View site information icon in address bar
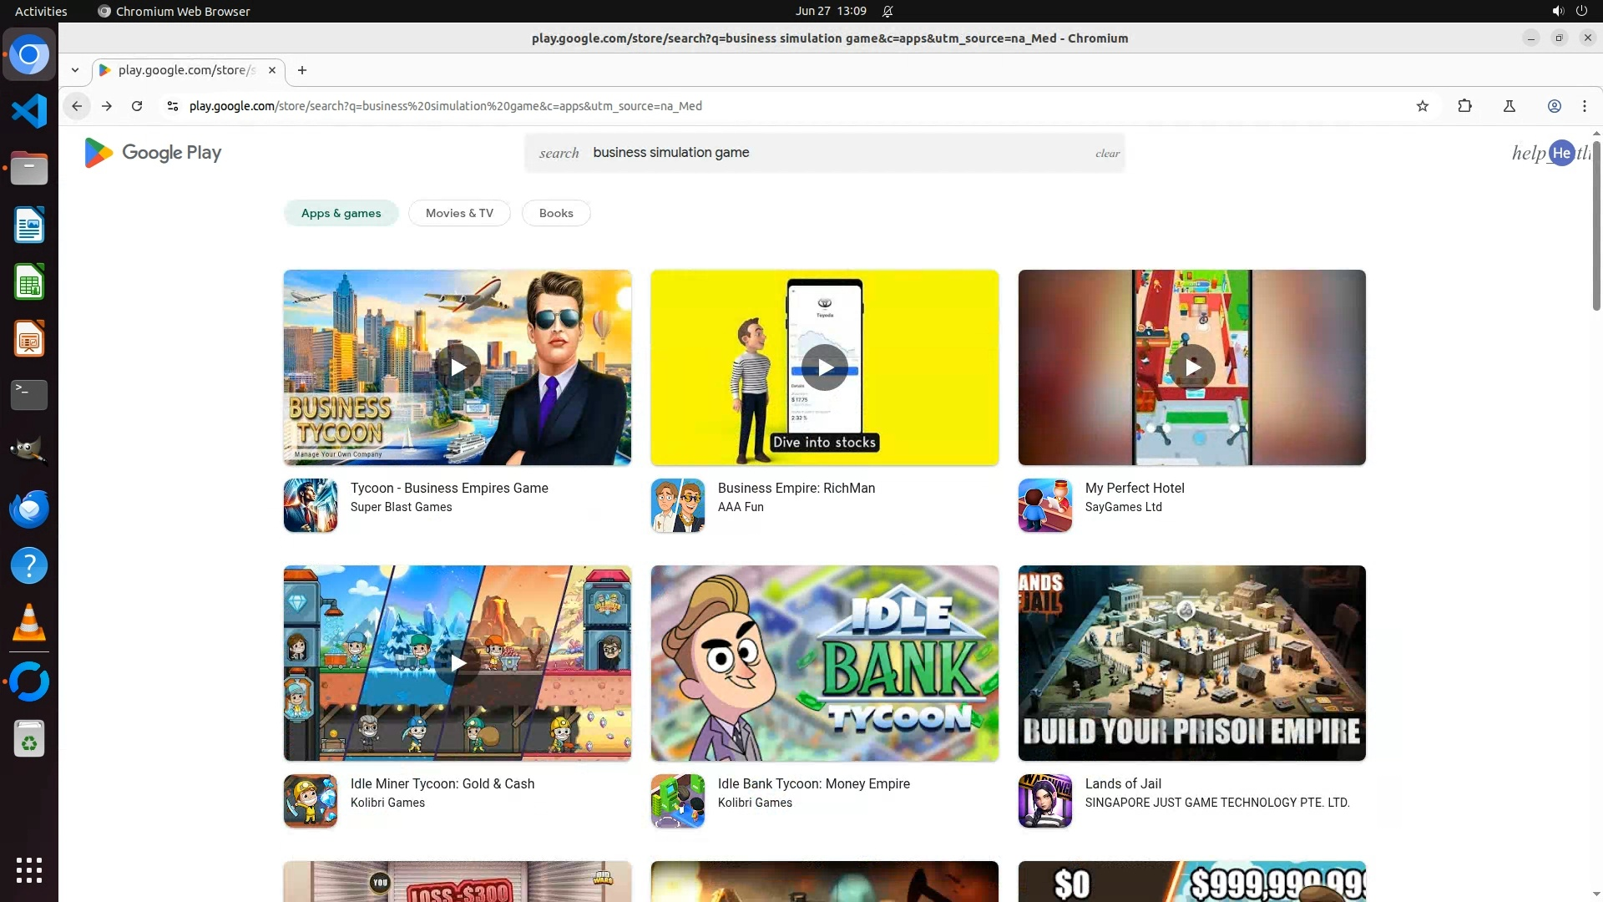Image resolution: width=1603 pixels, height=902 pixels. [173, 106]
